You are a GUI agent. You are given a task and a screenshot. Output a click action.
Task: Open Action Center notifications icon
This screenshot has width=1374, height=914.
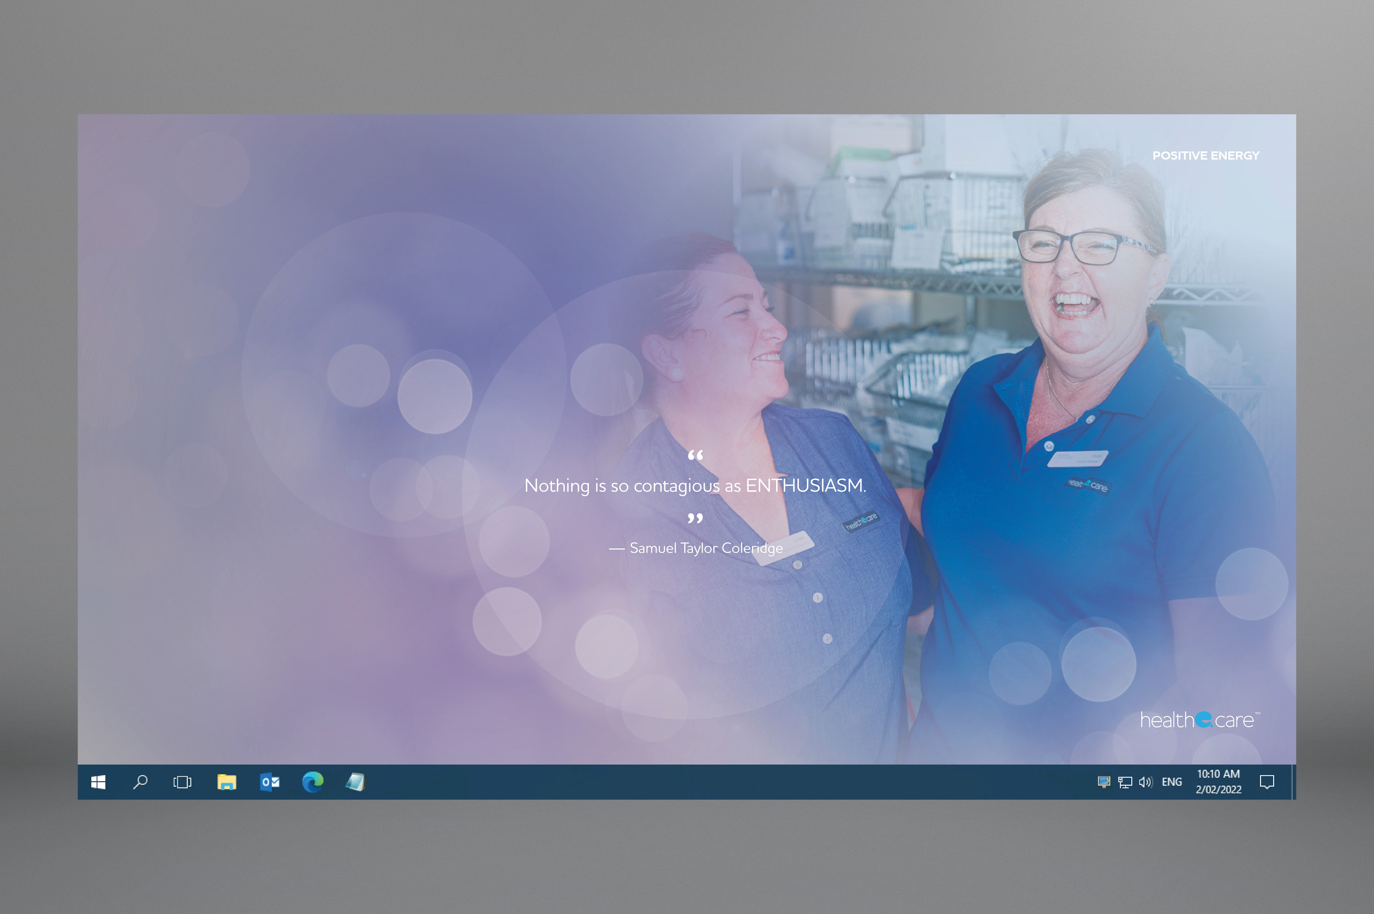1267,782
